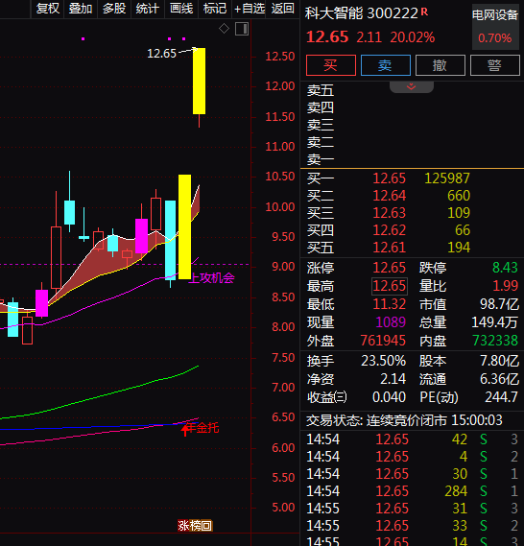
Task: Click the sector change value 0.70%
Action: pos(495,38)
